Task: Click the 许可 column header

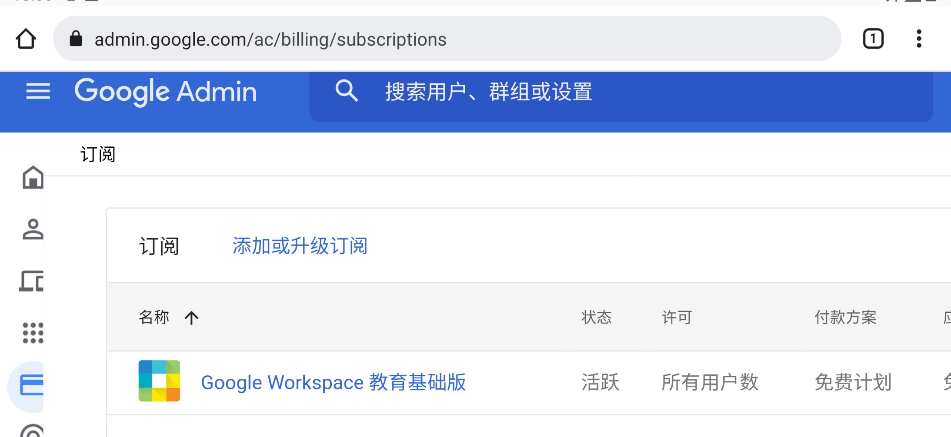Action: coord(677,318)
